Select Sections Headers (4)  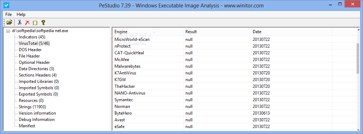tap(38, 75)
